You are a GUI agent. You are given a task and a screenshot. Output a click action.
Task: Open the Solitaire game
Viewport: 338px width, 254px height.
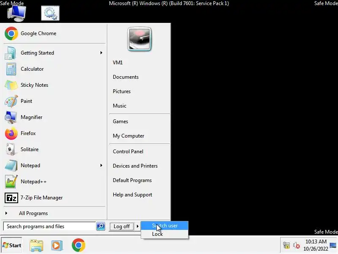tap(54, 149)
